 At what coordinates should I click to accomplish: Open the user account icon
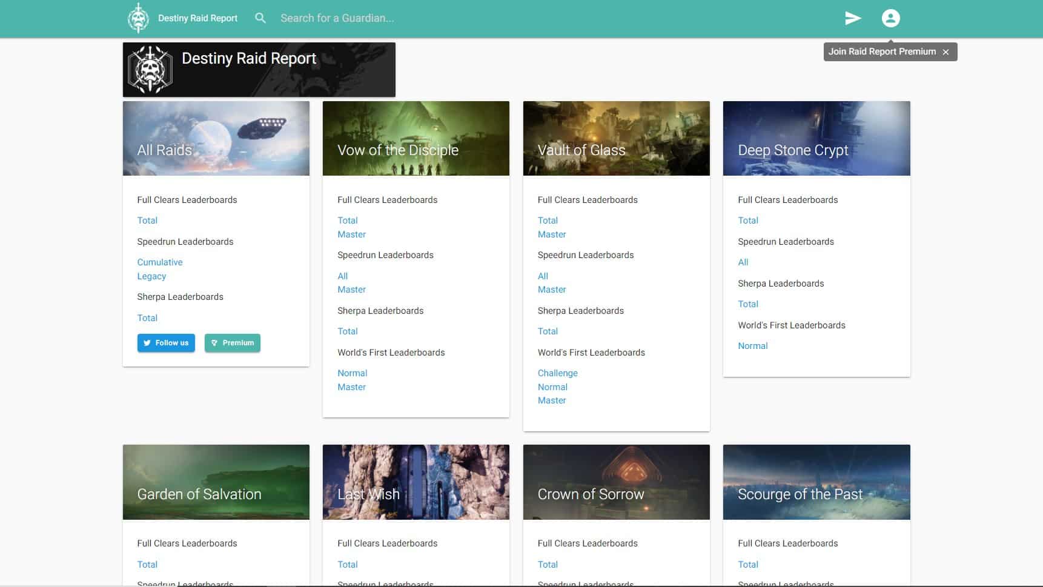(890, 18)
